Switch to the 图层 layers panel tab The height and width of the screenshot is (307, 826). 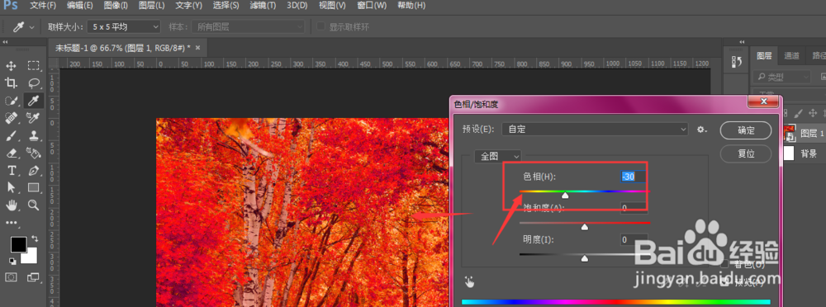764,56
